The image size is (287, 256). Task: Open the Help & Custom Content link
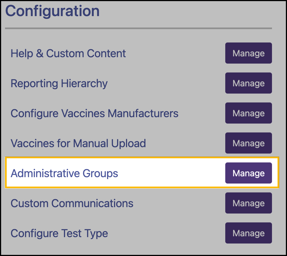(x=68, y=53)
